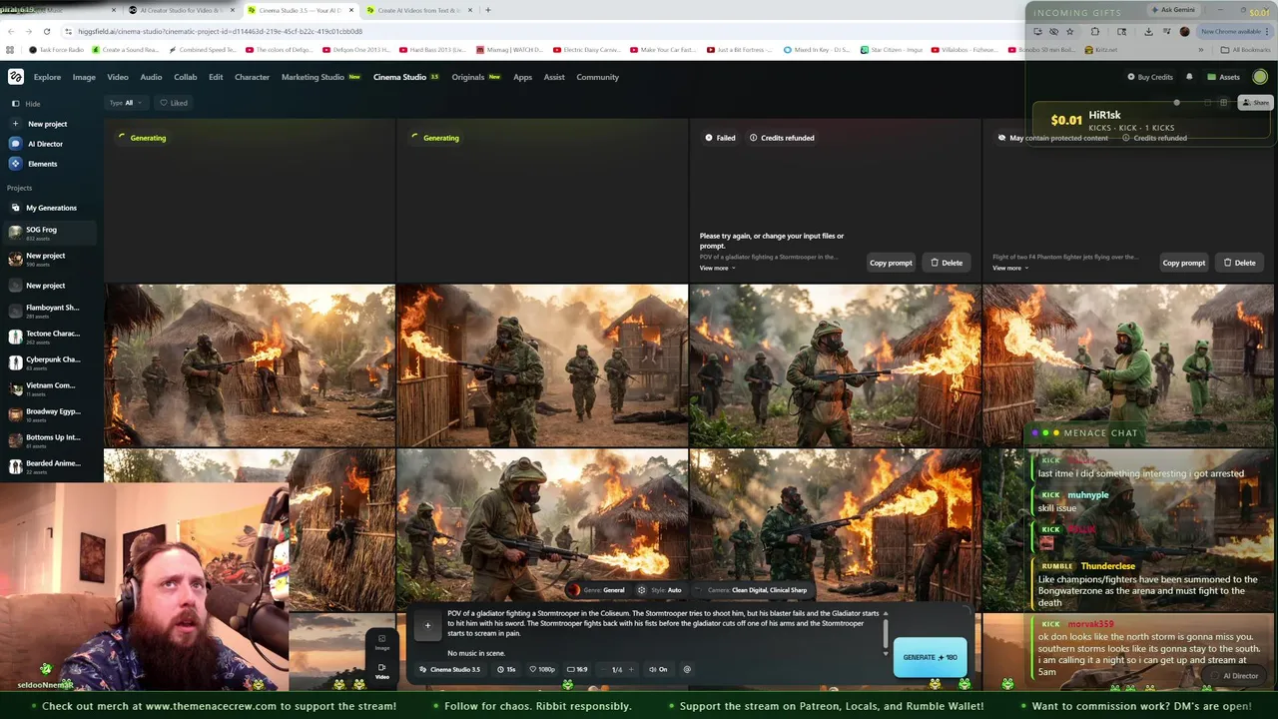Copy prompt of failed gladiator generation
The width and height of the screenshot is (1278, 719).
[x=891, y=263]
